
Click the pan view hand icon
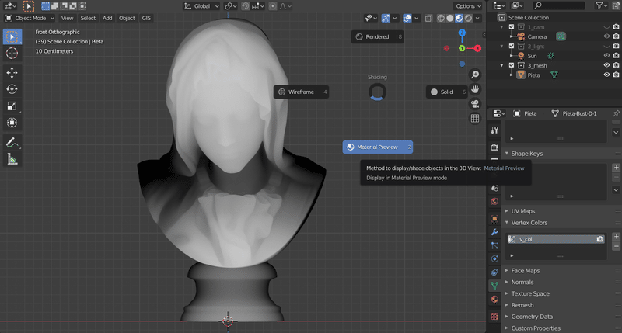point(475,89)
